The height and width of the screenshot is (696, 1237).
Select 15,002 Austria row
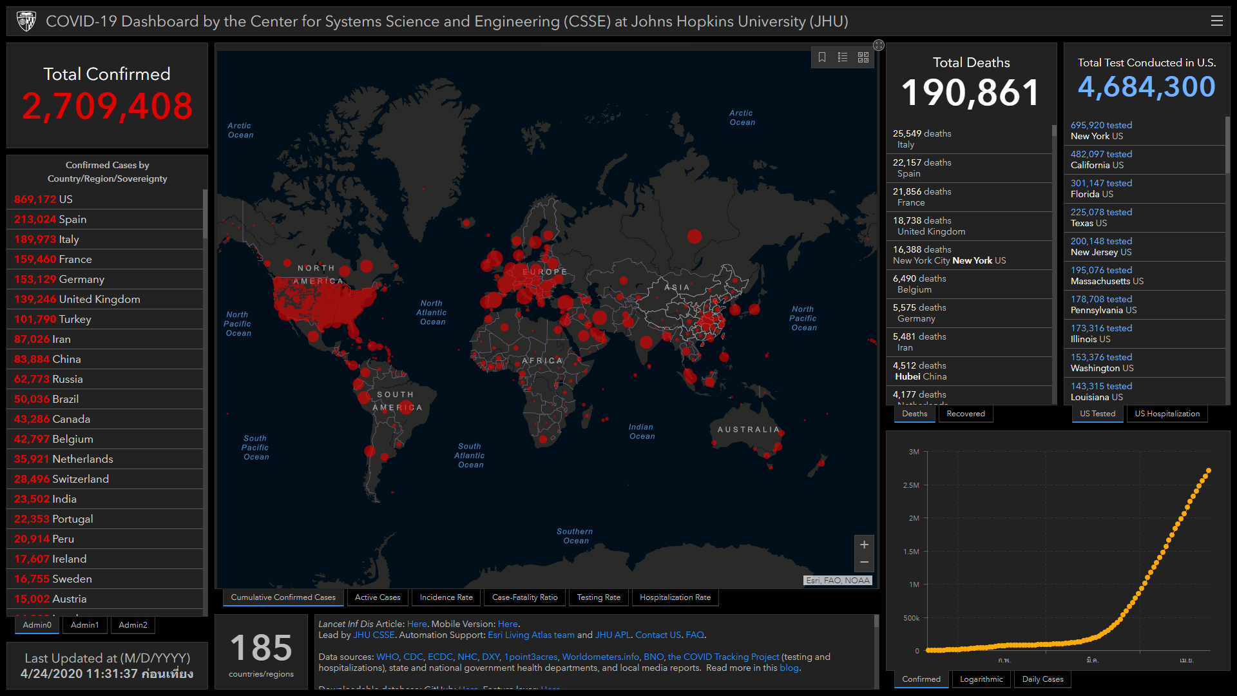[106, 599]
